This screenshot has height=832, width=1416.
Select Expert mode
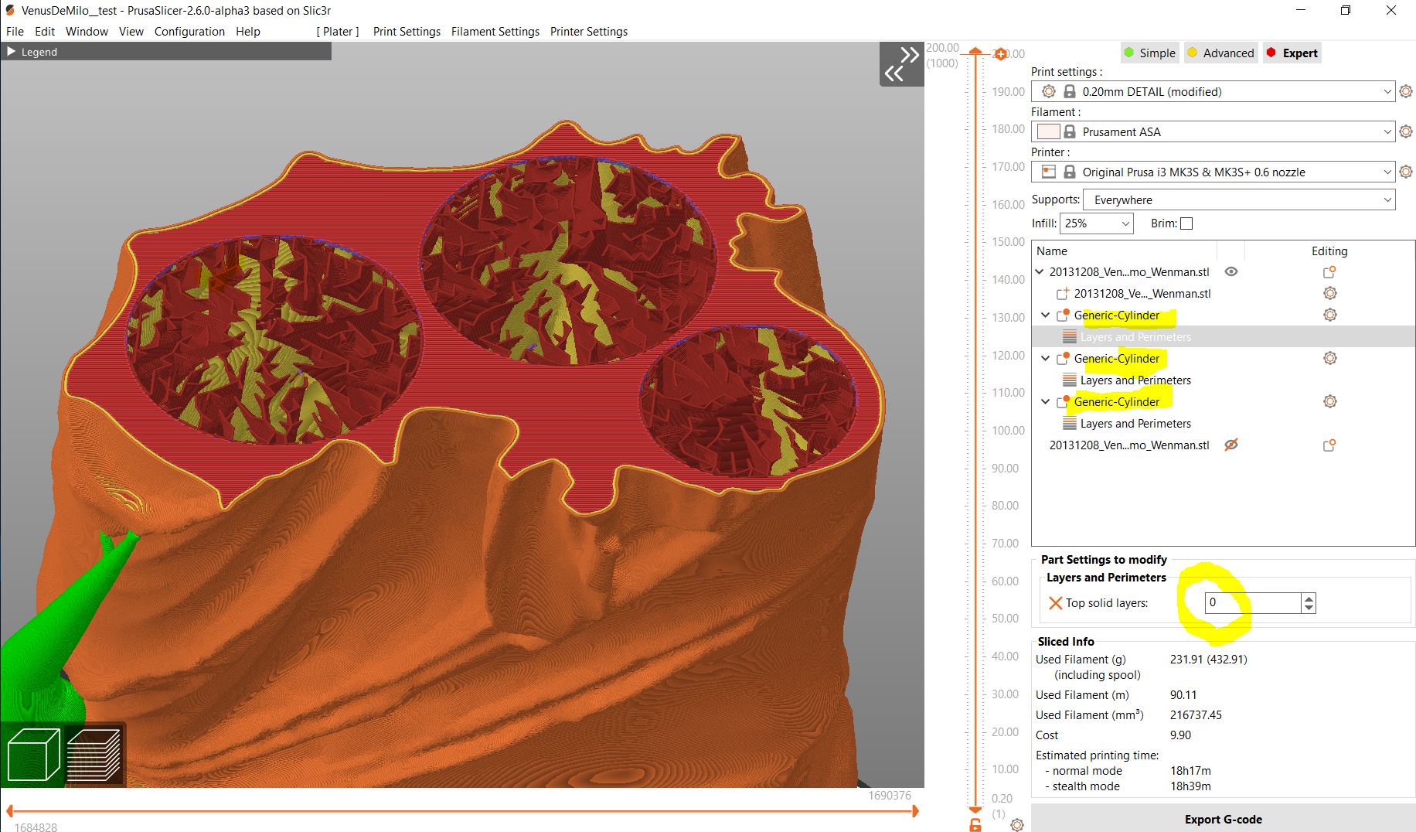pyautogui.click(x=1292, y=53)
